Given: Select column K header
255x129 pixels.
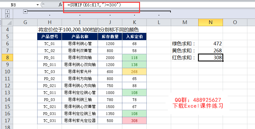Looking at the screenshot, I should (x=134, y=23).
